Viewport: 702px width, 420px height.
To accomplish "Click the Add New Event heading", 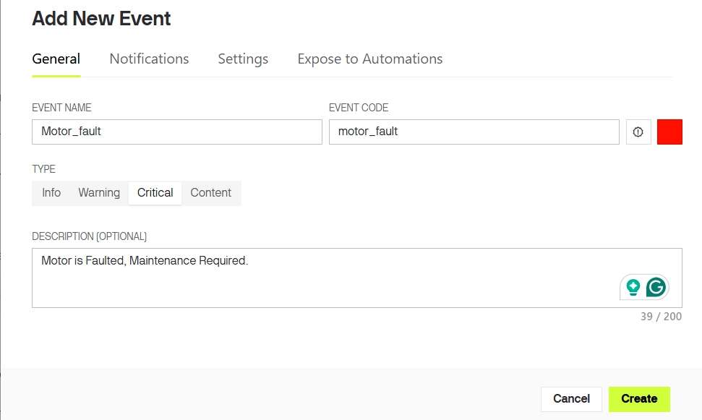I will [x=101, y=19].
